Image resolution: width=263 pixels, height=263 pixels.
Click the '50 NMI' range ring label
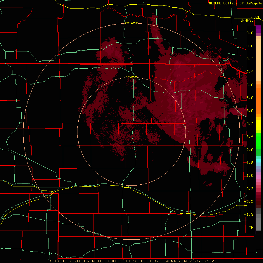pos(131,77)
